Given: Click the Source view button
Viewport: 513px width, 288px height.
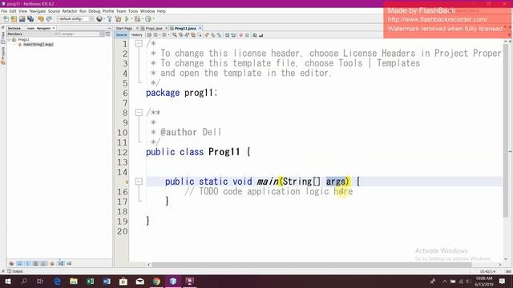Looking at the screenshot, I should click(121, 35).
